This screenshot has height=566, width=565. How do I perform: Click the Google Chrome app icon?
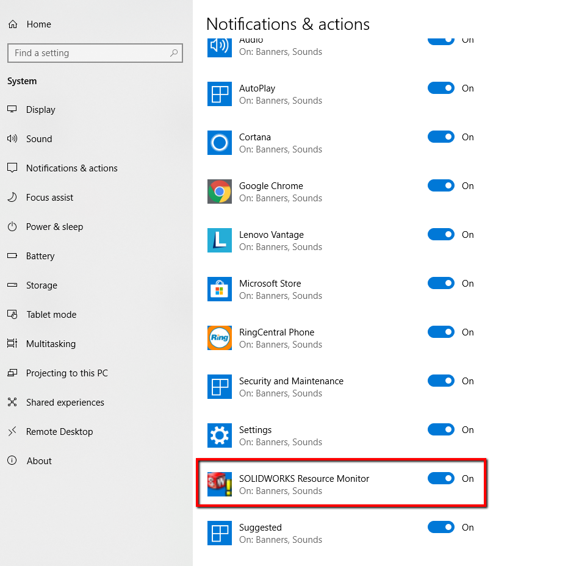coord(219,192)
